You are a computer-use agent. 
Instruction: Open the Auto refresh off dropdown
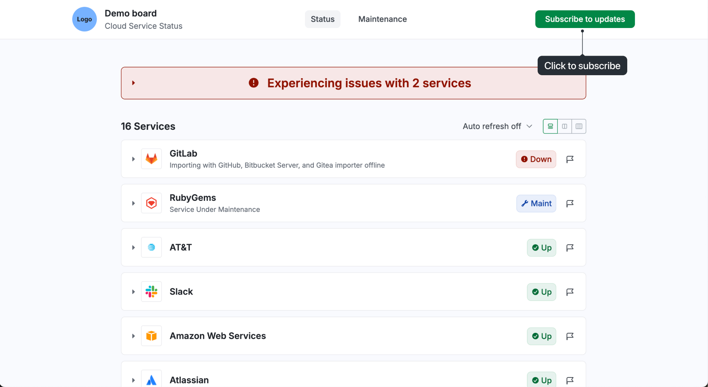tap(497, 126)
